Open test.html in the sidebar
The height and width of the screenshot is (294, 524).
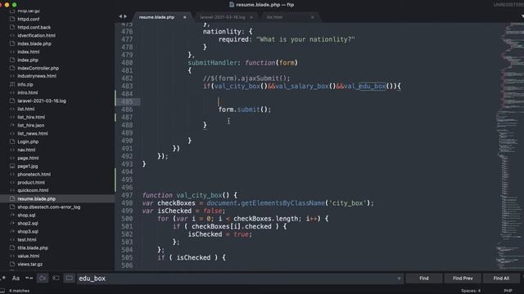click(x=27, y=239)
